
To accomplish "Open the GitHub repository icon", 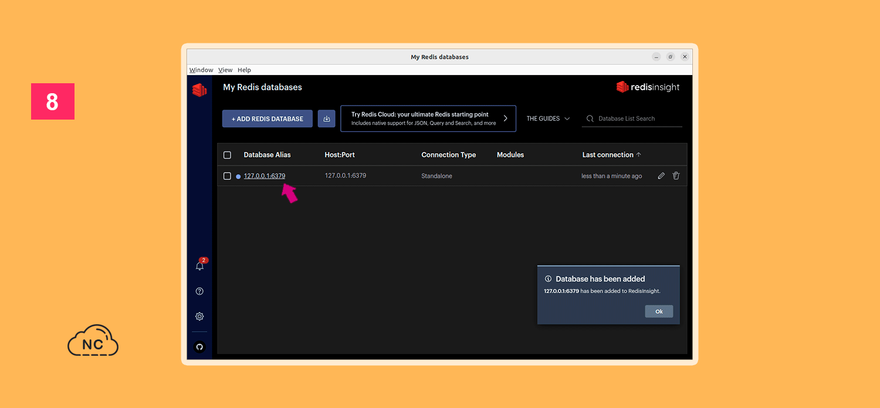I will [x=199, y=347].
